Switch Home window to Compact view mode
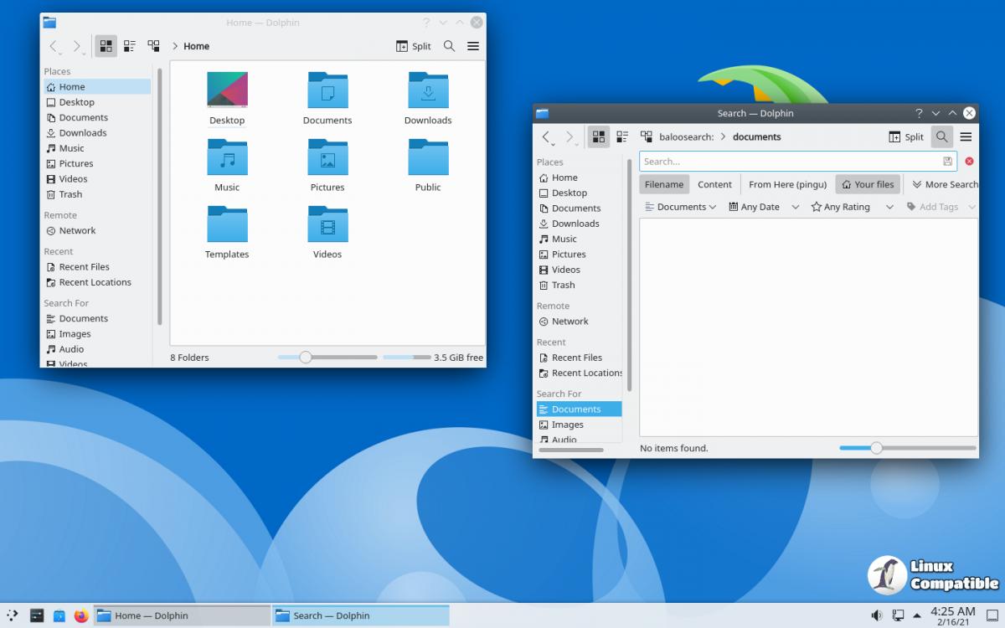Viewport: 1005px width, 628px height. (130, 46)
